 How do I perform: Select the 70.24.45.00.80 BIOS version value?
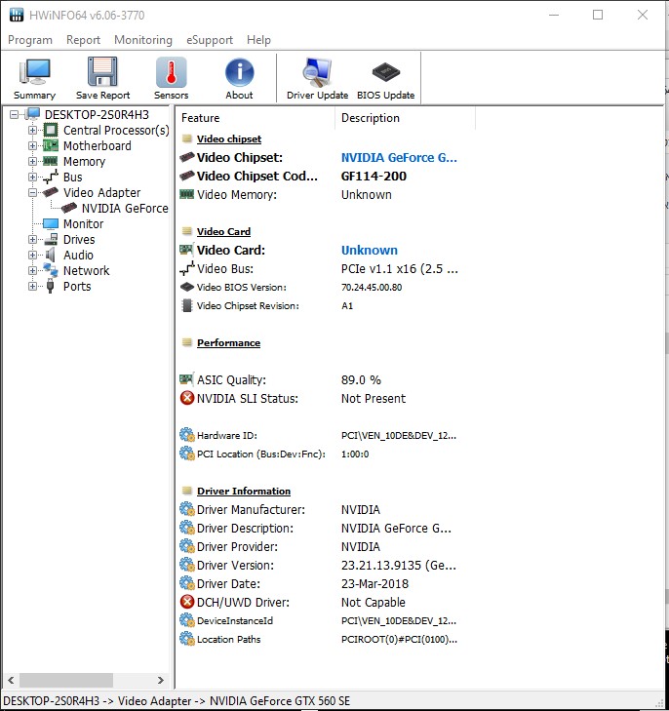point(372,287)
